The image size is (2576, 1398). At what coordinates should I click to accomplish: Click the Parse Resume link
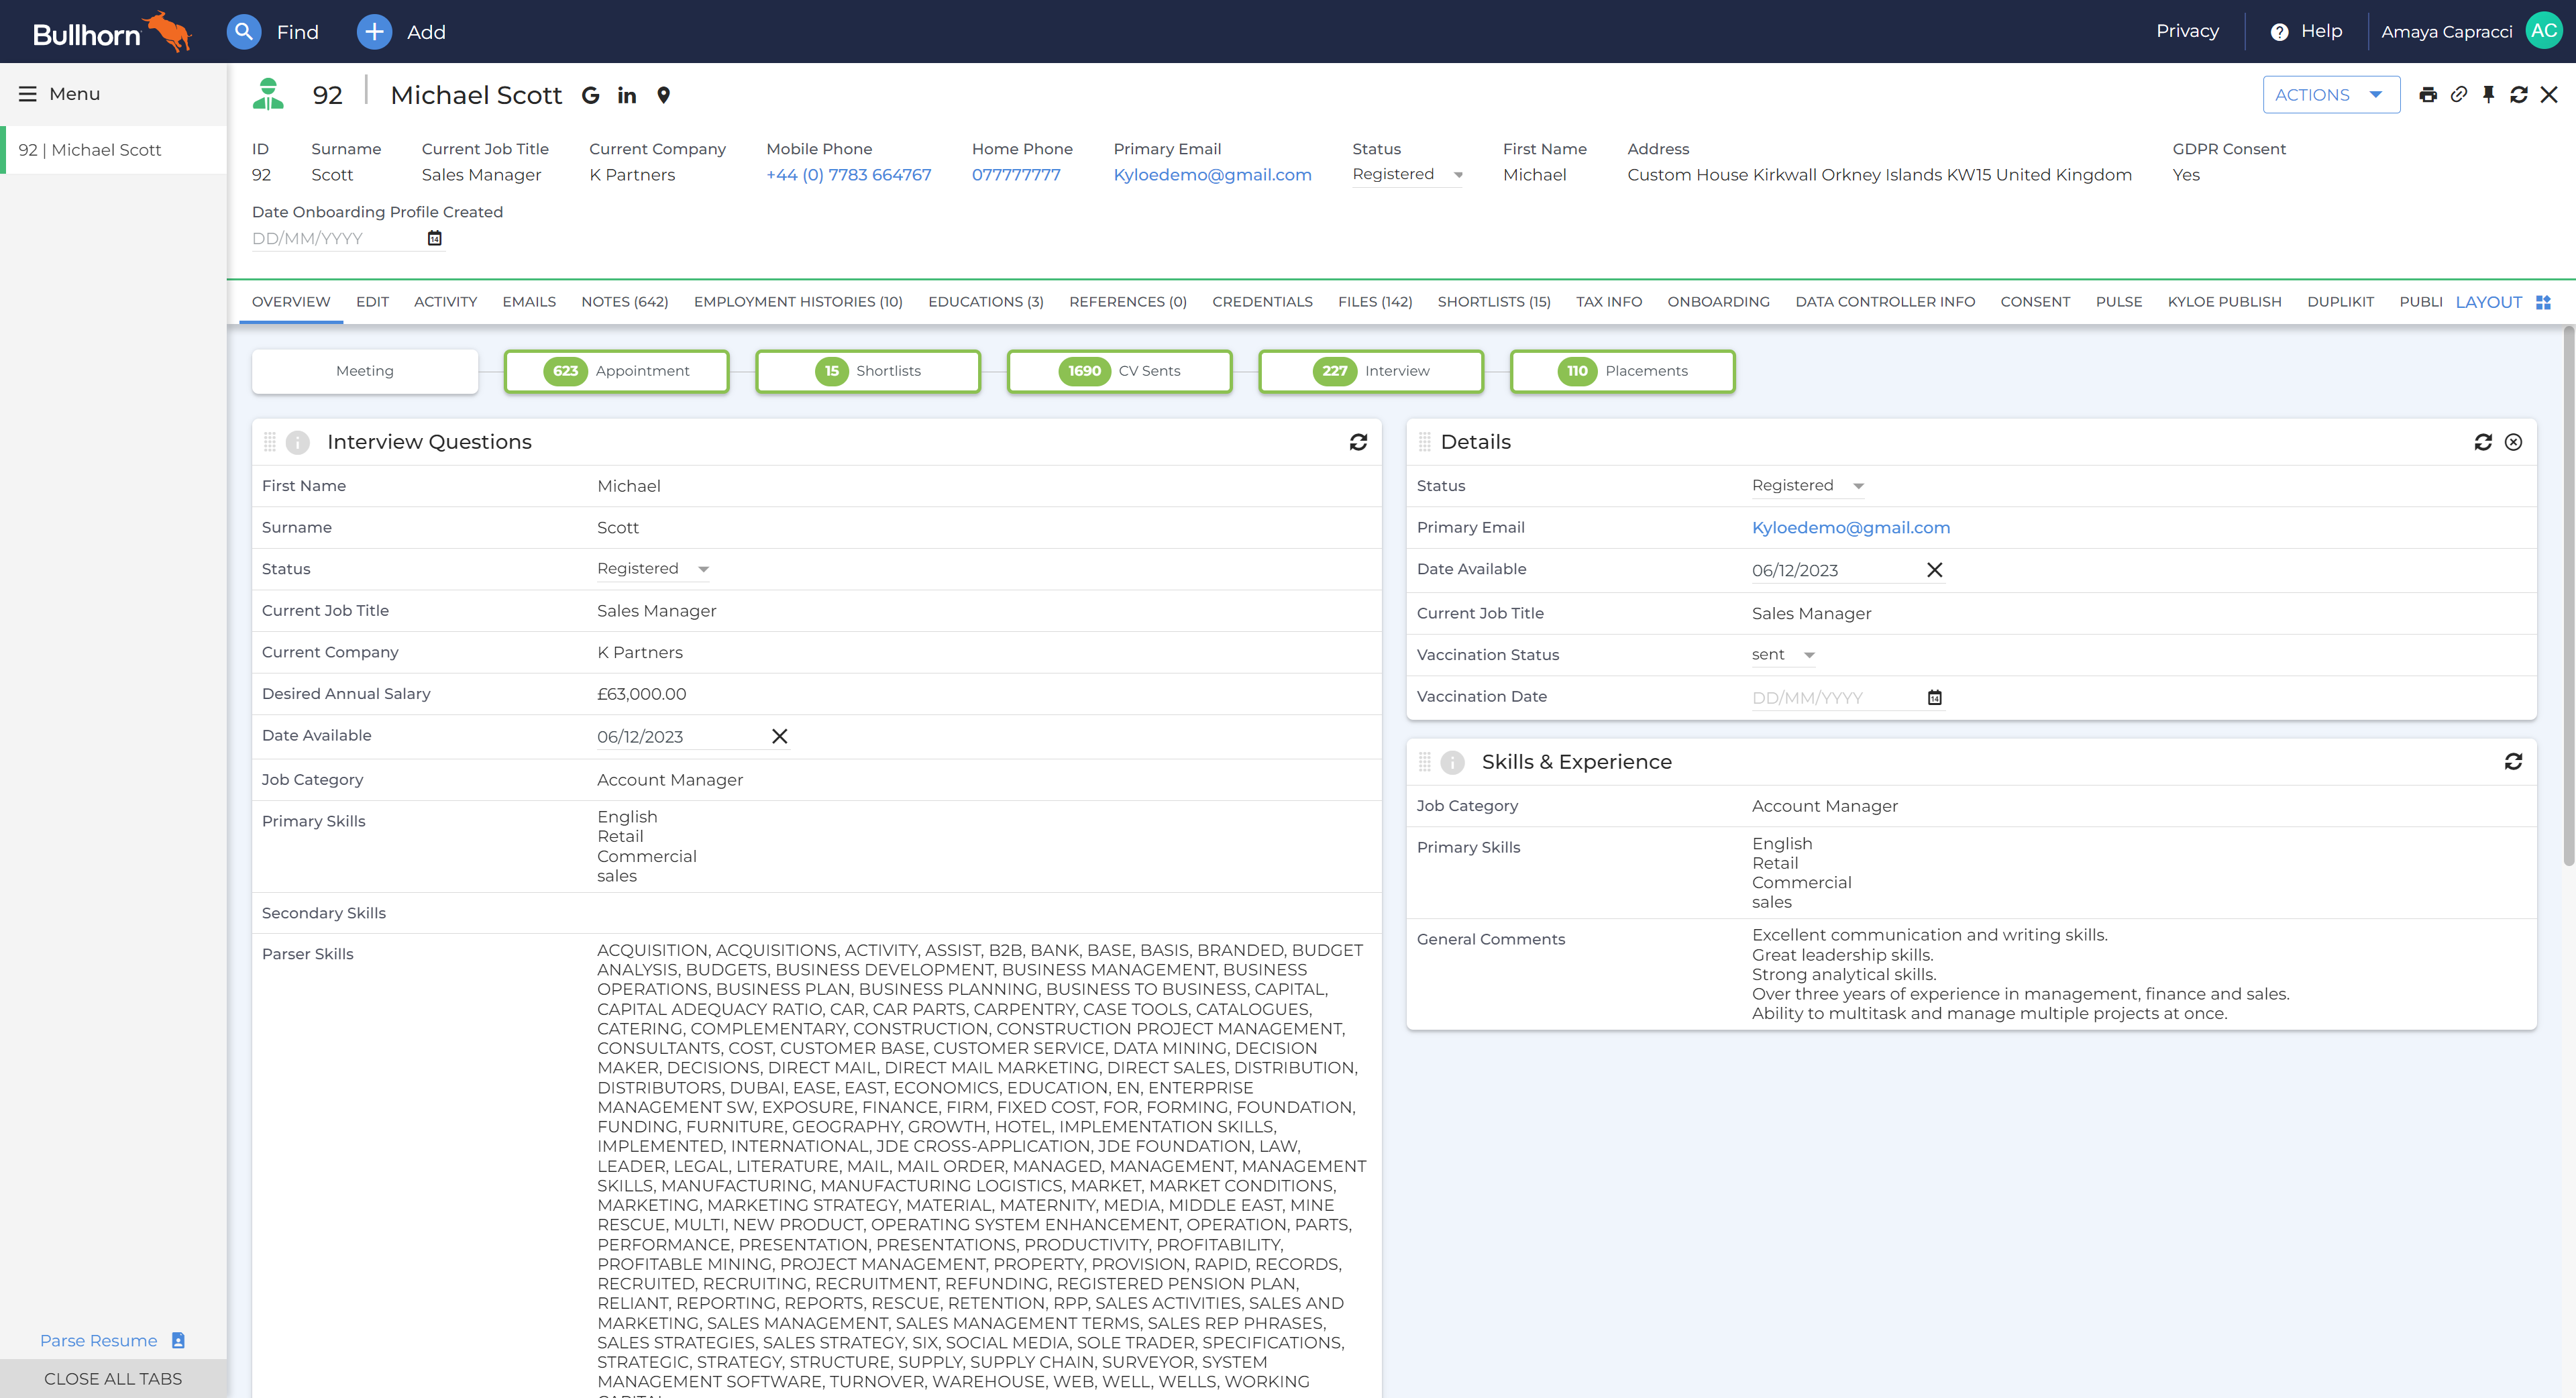coord(98,1340)
